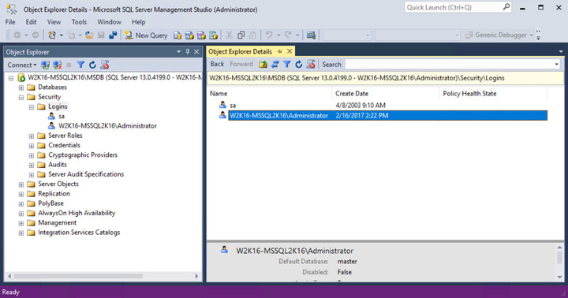The height and width of the screenshot is (298, 568).
Task: Click the Filter icon in Object Explorer toolbar
Action: pos(80,65)
